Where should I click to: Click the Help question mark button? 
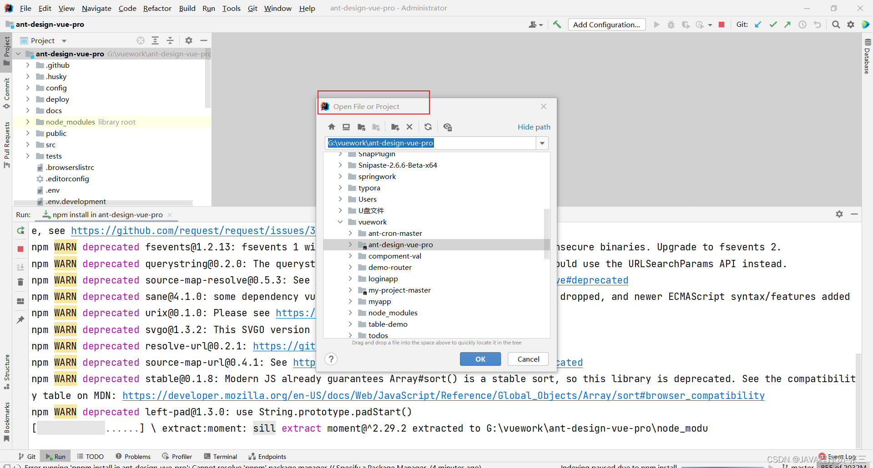331,359
